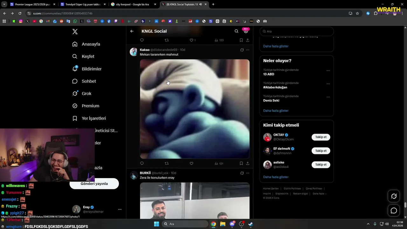View the 123 views analytics
The height and width of the screenshot is (229, 407).
pyautogui.click(x=219, y=40)
